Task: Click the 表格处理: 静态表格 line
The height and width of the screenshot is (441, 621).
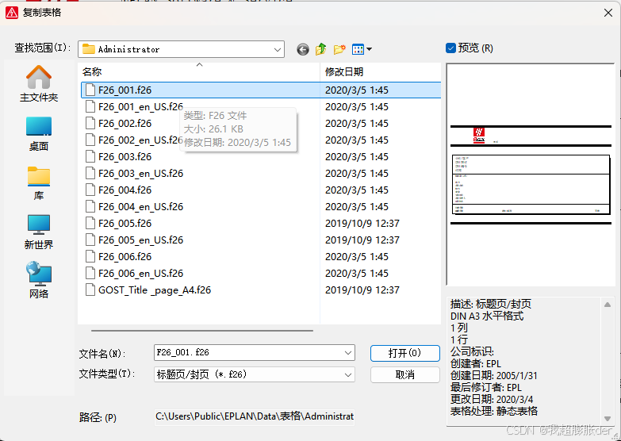Action: pyautogui.click(x=494, y=411)
